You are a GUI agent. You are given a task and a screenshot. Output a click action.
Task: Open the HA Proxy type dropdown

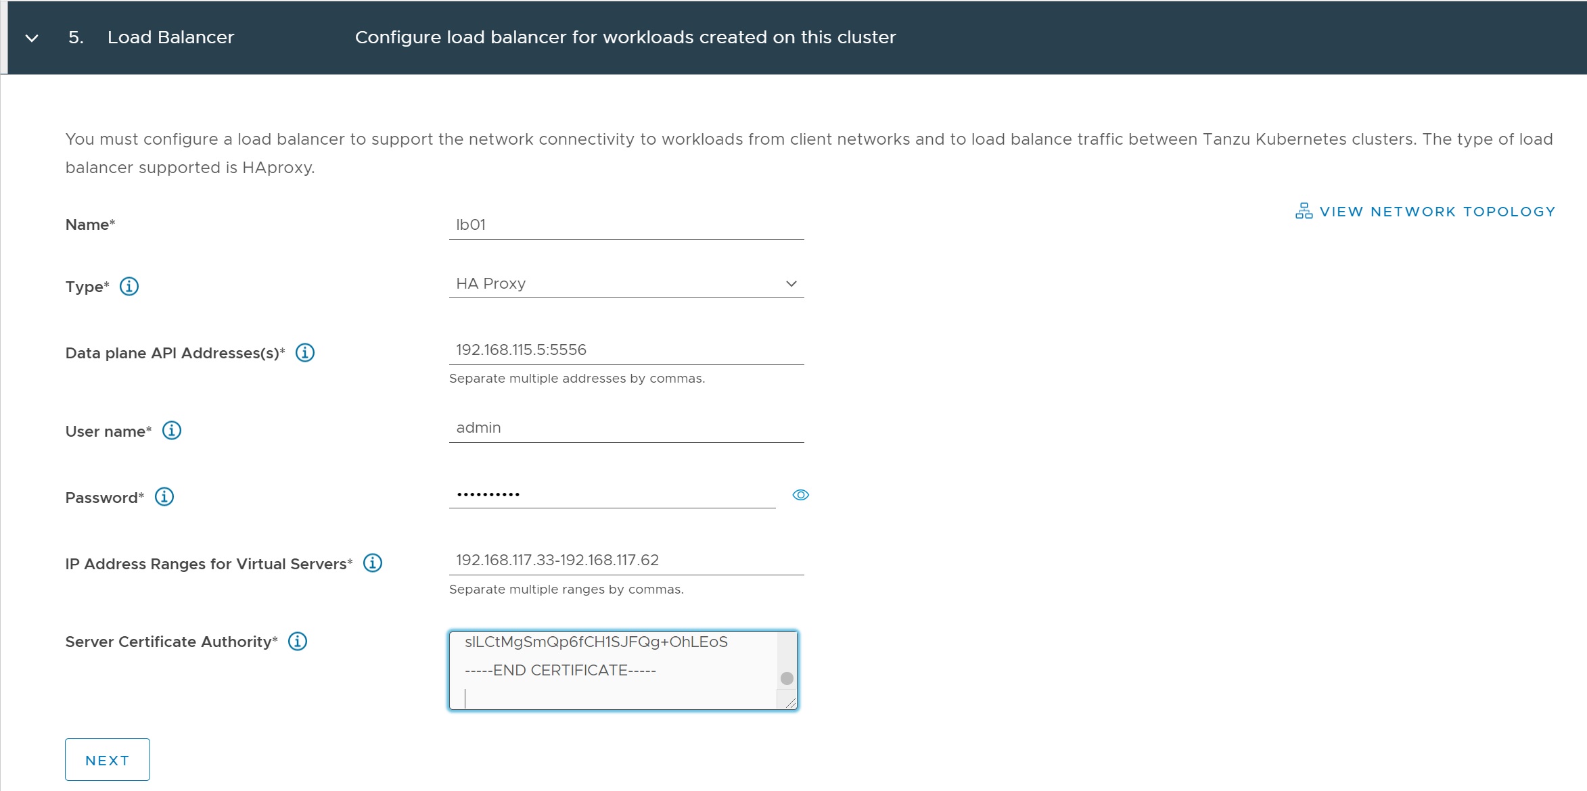coord(626,284)
